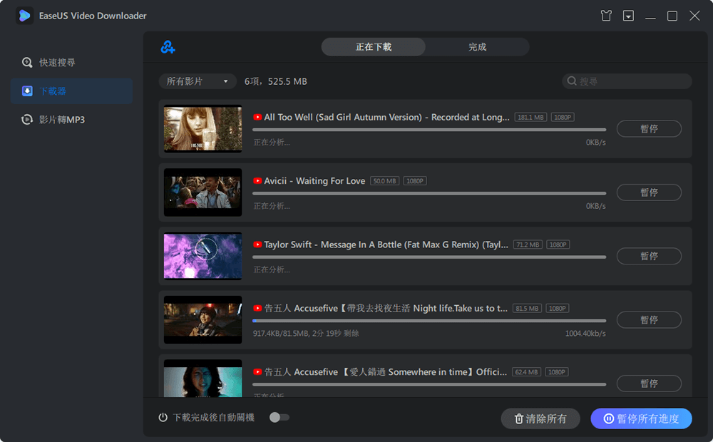Focus the 搜尋 input field
Image resolution: width=713 pixels, height=442 pixels.
coord(627,81)
